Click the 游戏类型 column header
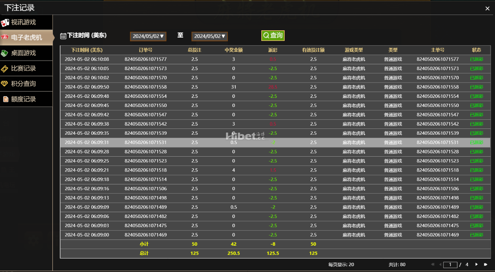 tap(354, 50)
